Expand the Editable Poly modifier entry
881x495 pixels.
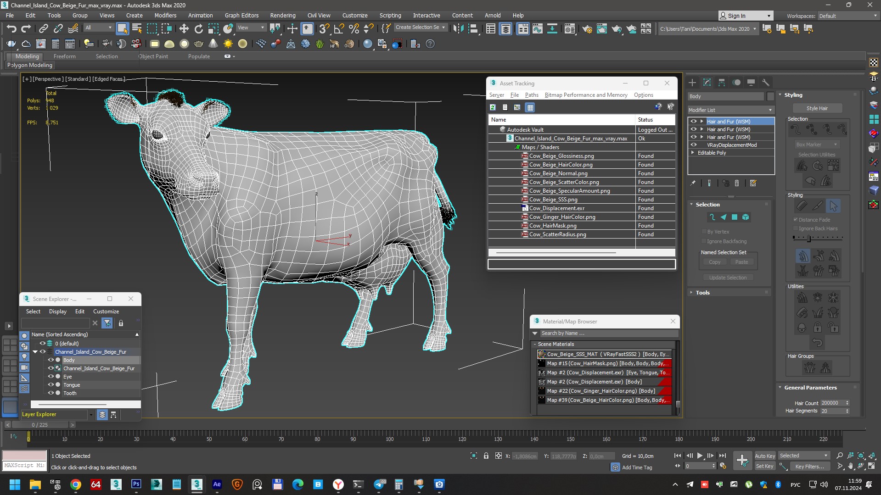tap(693, 153)
